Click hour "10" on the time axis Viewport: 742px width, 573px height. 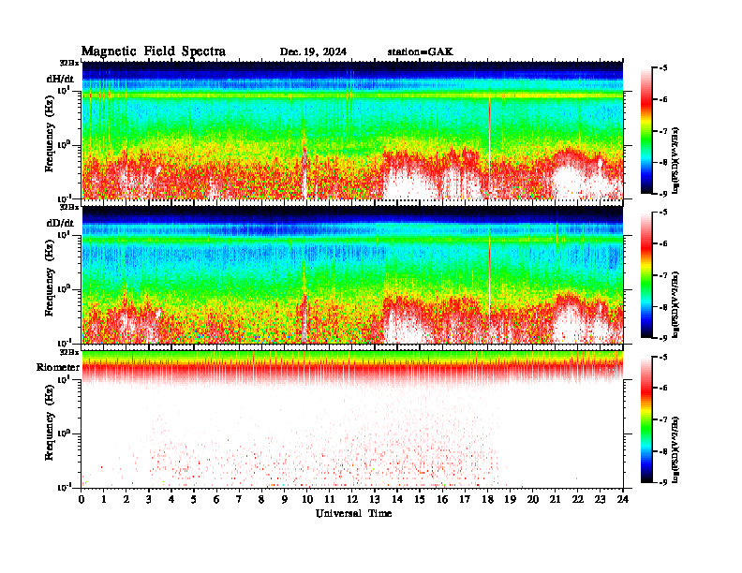point(307,500)
